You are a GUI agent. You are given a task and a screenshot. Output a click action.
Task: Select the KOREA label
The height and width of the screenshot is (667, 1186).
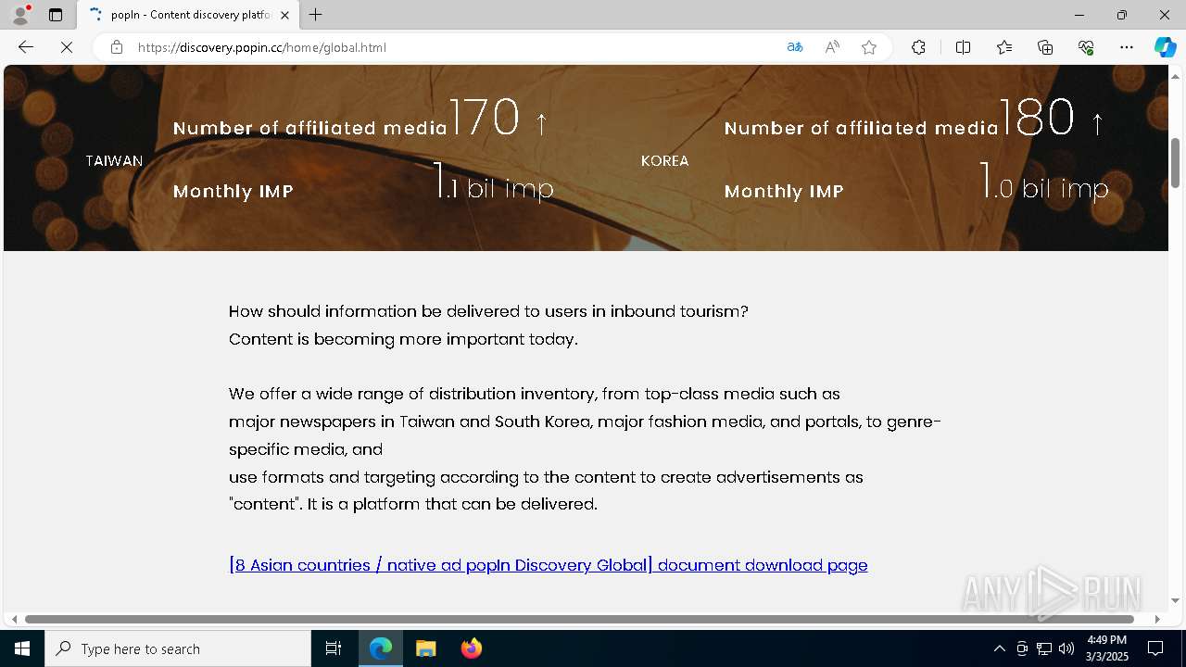pyautogui.click(x=665, y=161)
